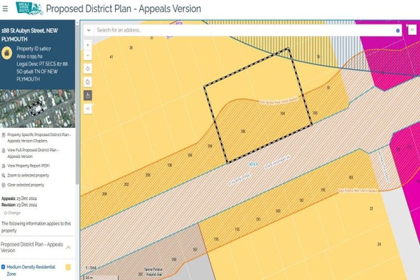420x280 pixels.
Task: Open the hamburger menu
Action: tap(5, 9)
